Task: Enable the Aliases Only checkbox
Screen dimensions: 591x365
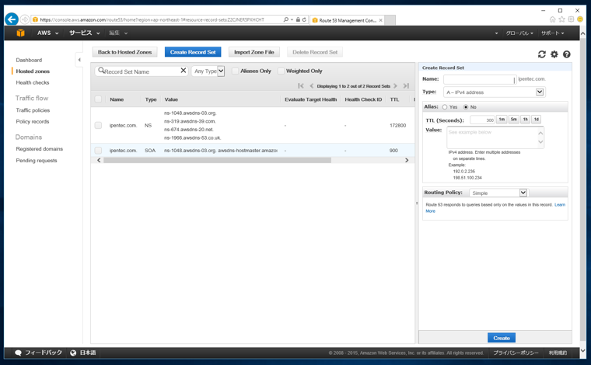Action: tap(235, 71)
